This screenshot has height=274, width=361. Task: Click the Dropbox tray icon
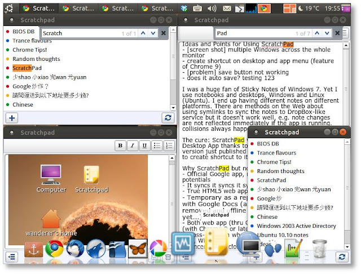coord(184,8)
